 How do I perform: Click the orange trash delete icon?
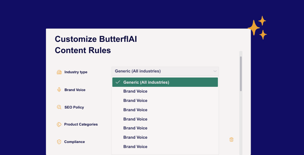(232, 139)
